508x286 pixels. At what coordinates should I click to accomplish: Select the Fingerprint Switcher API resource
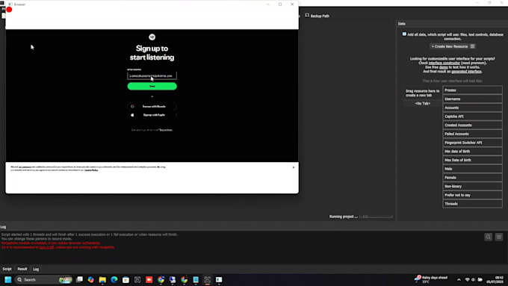[x=472, y=143]
